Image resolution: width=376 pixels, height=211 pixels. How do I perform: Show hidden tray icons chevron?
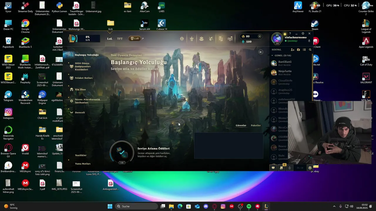334,206
